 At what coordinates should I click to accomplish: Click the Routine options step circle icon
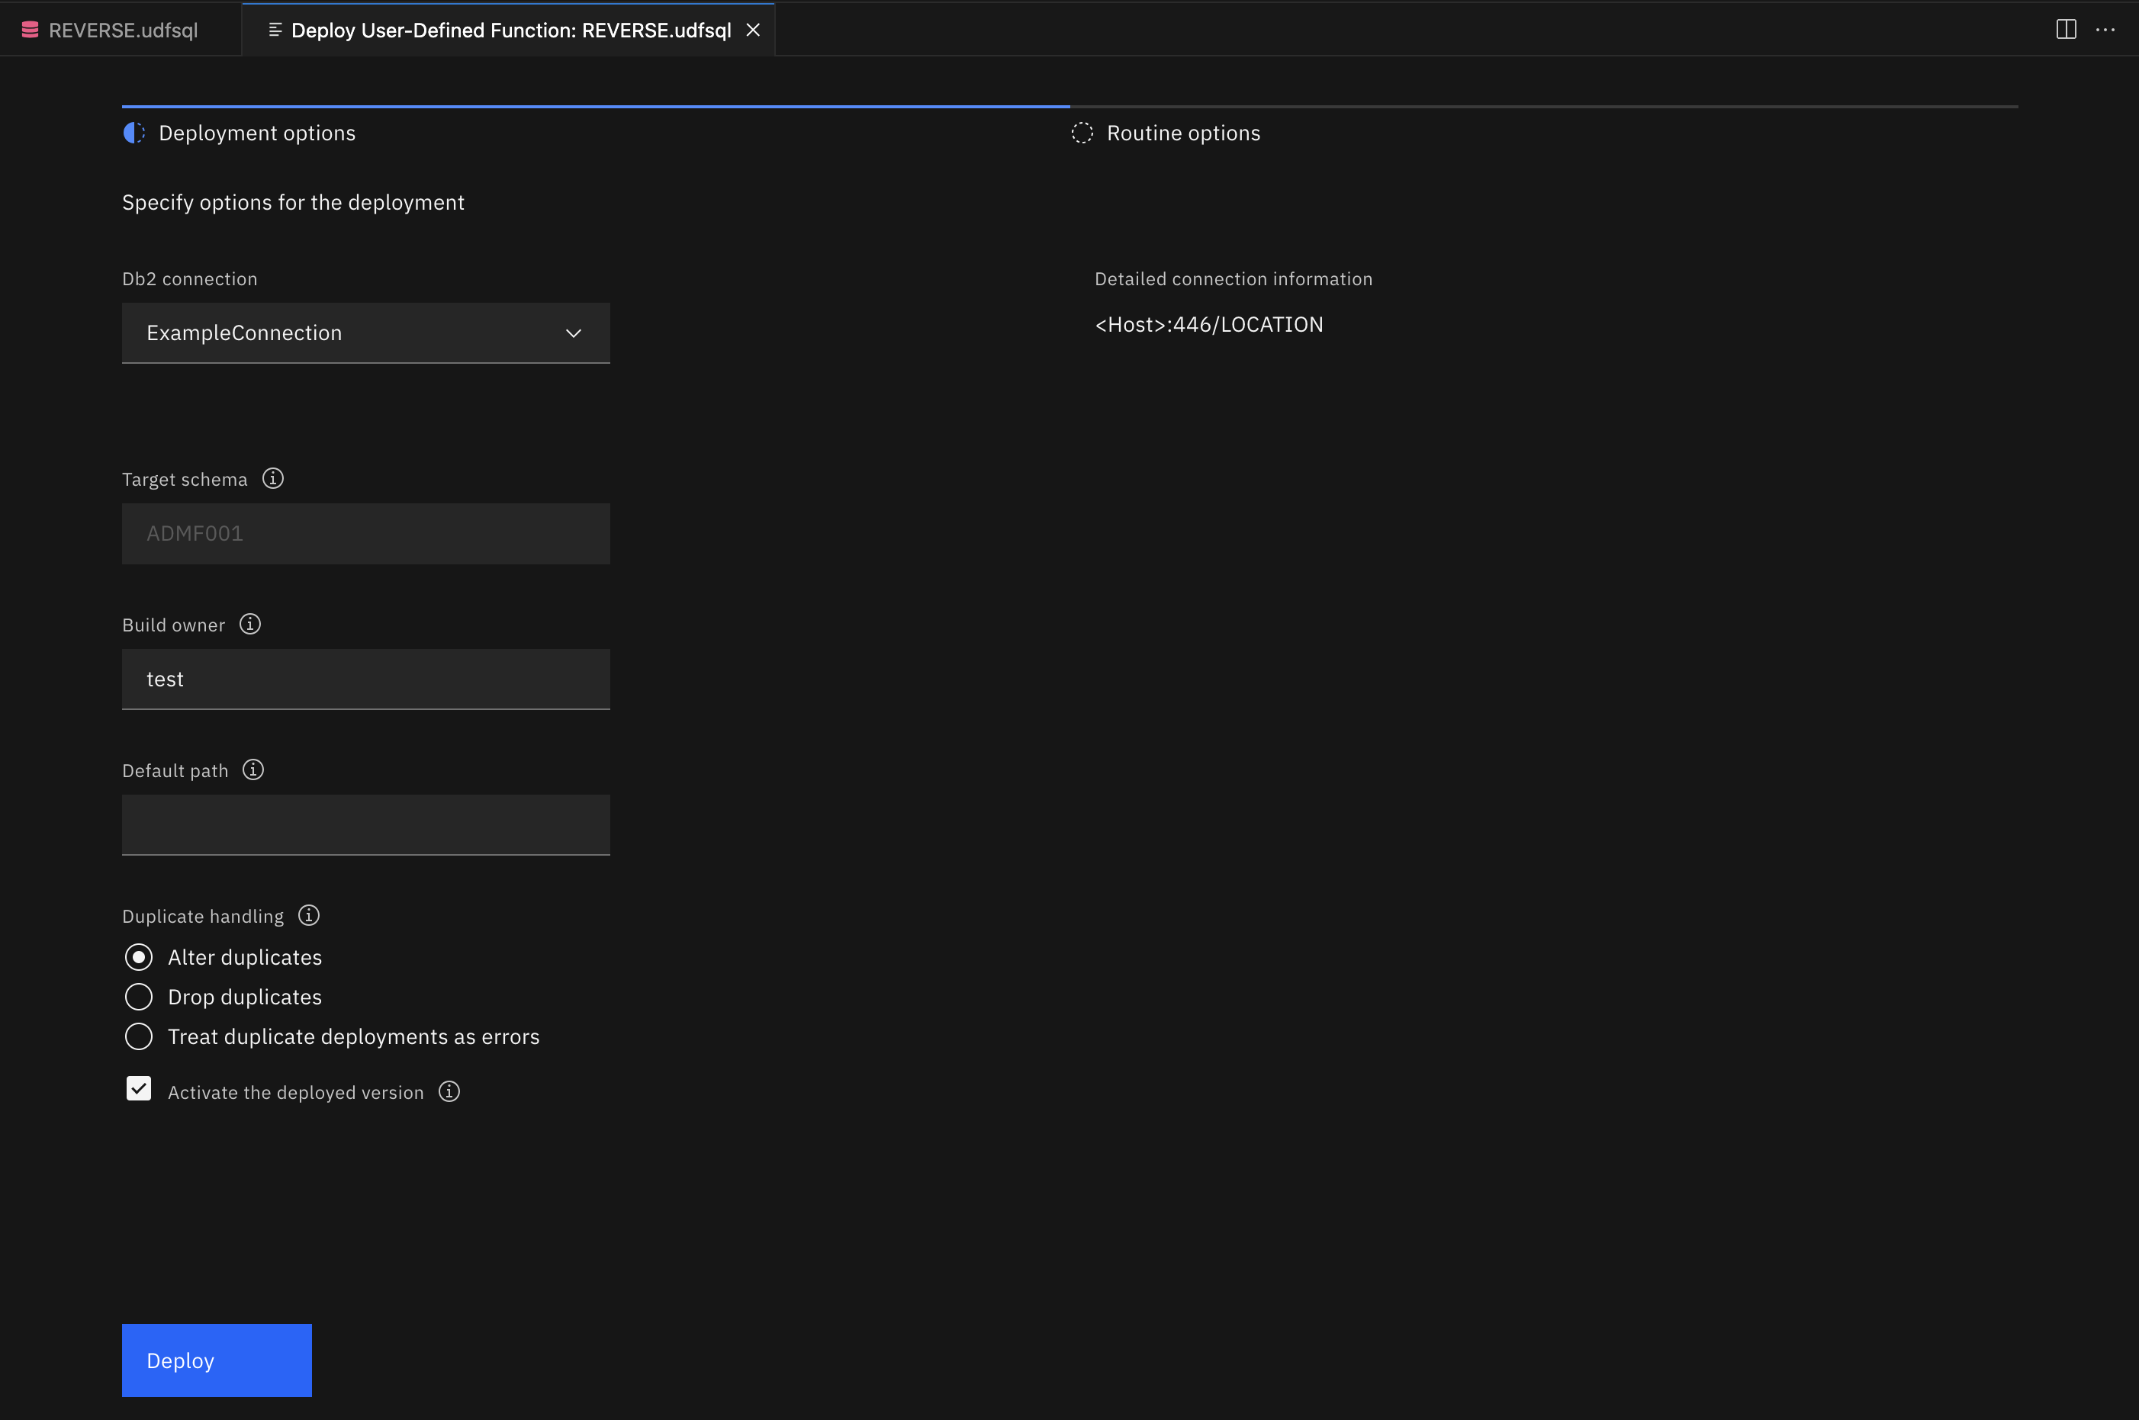click(x=1082, y=133)
